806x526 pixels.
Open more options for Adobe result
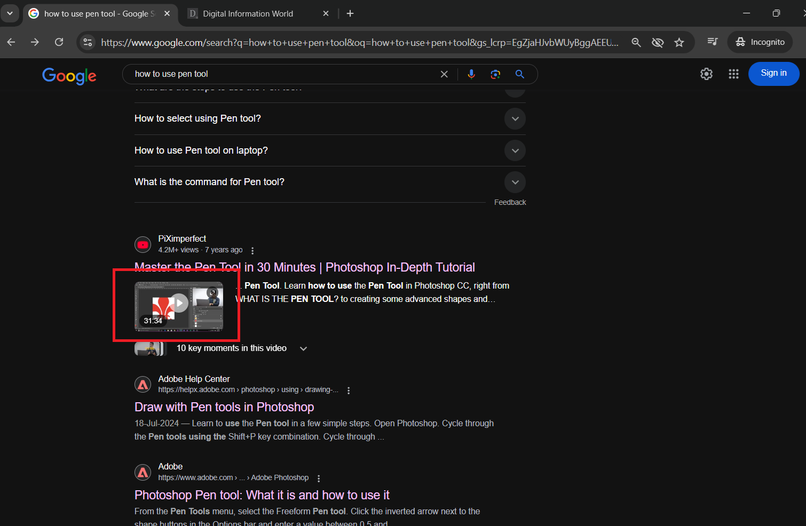pos(319,479)
